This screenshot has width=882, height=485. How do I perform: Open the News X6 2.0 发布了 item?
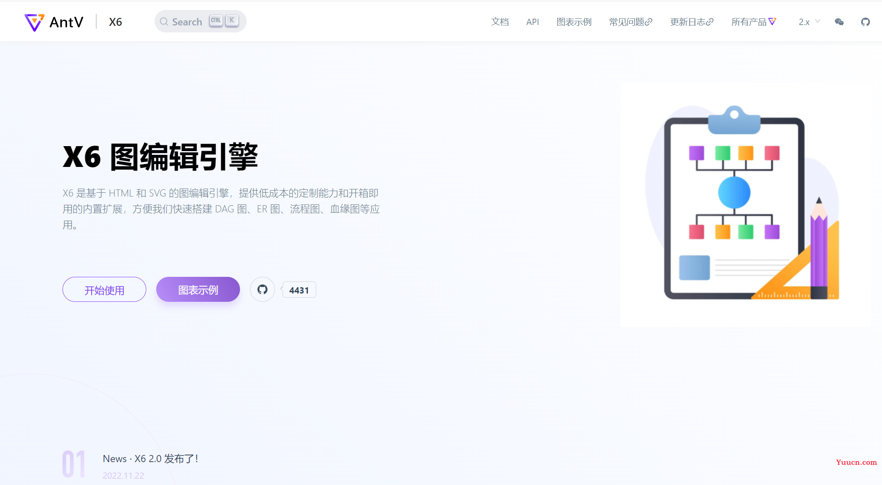[x=151, y=459]
